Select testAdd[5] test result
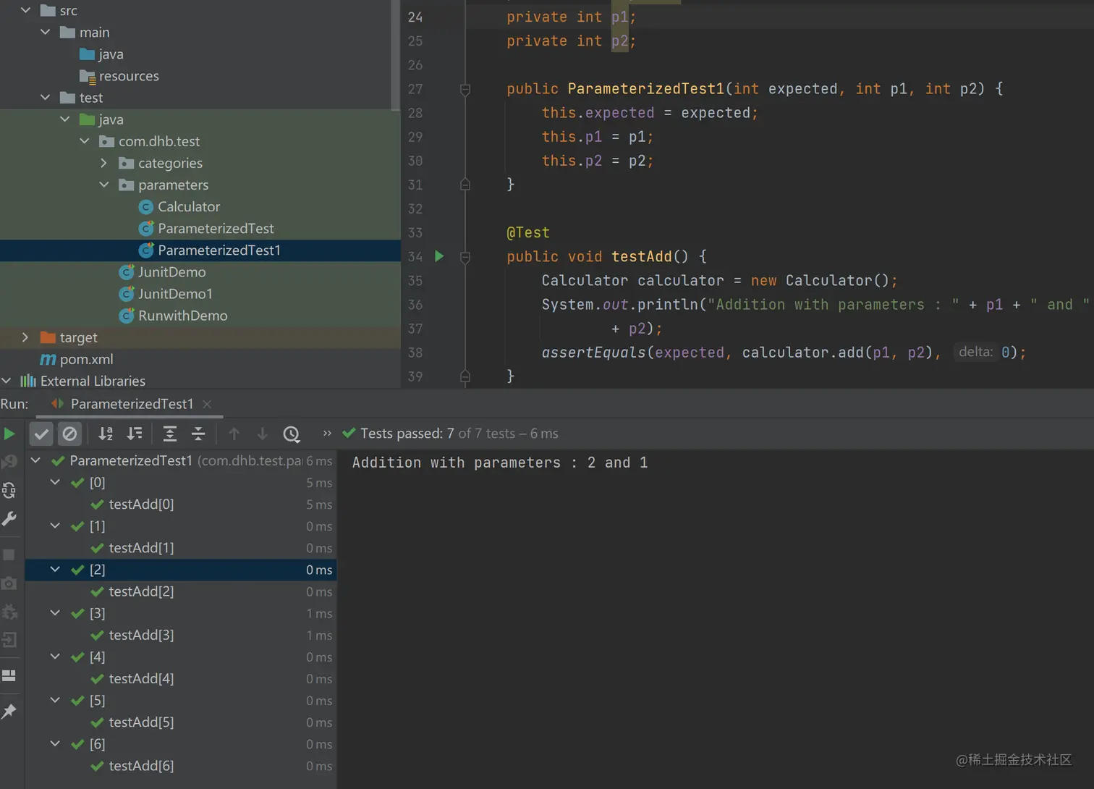The image size is (1094, 789). point(141,722)
